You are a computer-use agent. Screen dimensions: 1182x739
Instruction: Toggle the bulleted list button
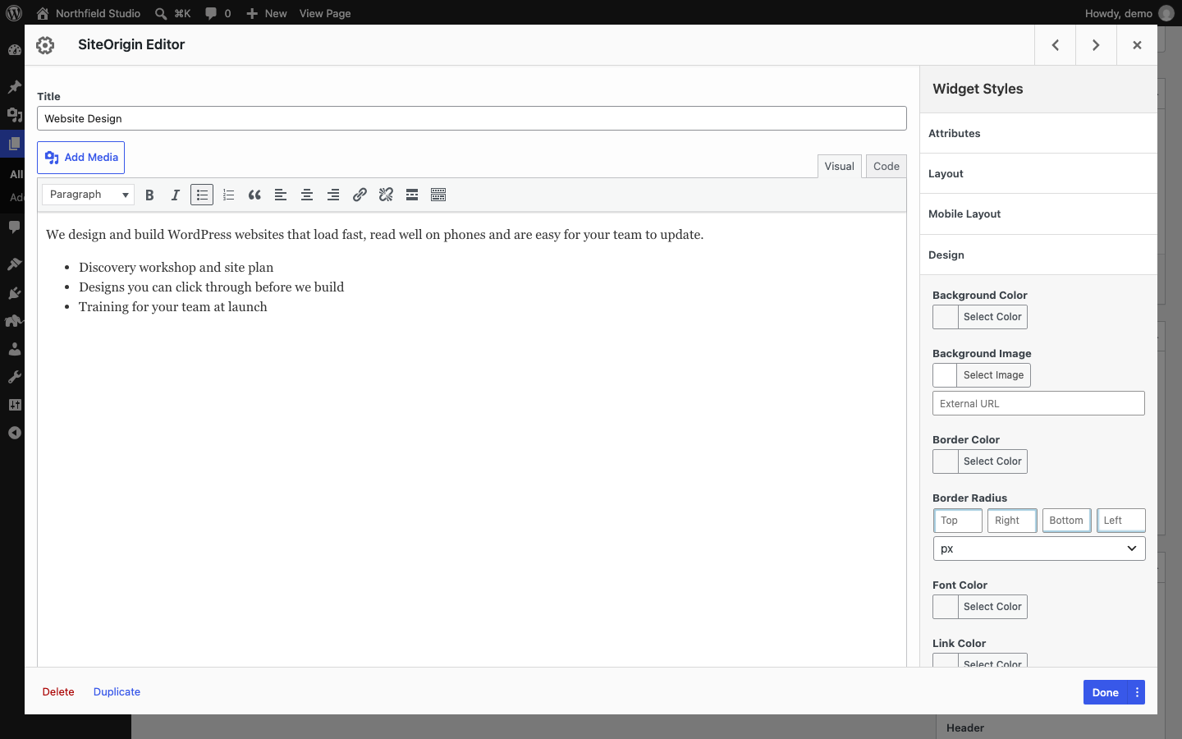202,195
